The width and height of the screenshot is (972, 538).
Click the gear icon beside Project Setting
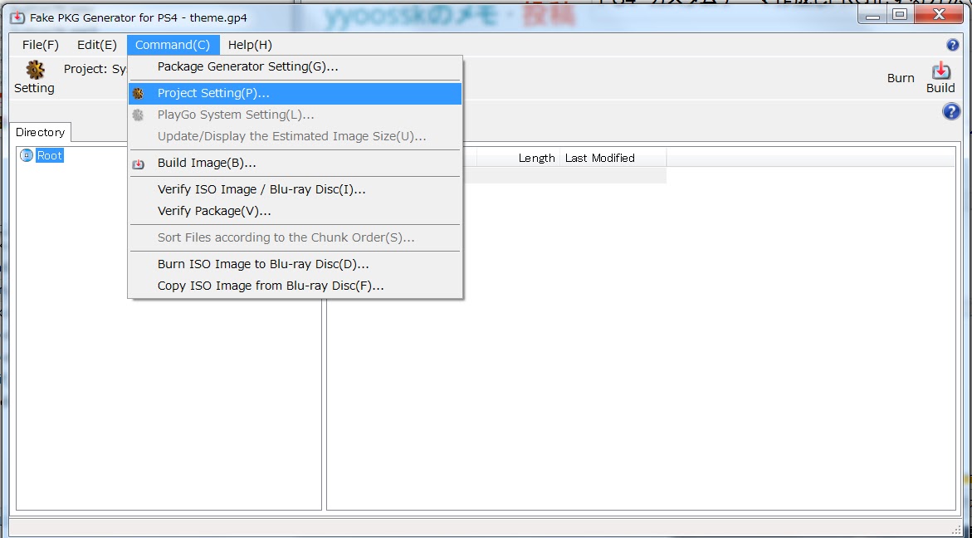tap(139, 94)
